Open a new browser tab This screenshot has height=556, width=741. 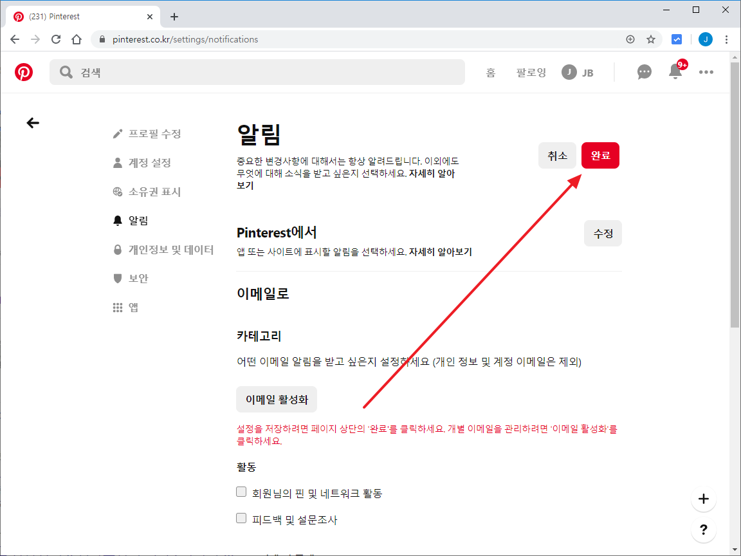pyautogui.click(x=174, y=17)
